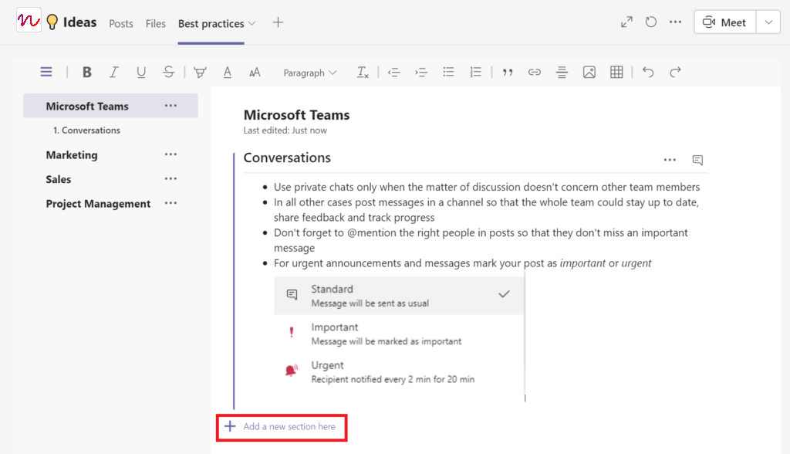This screenshot has height=454, width=790.
Task: Open Paragraph style dropdown
Action: (x=310, y=73)
